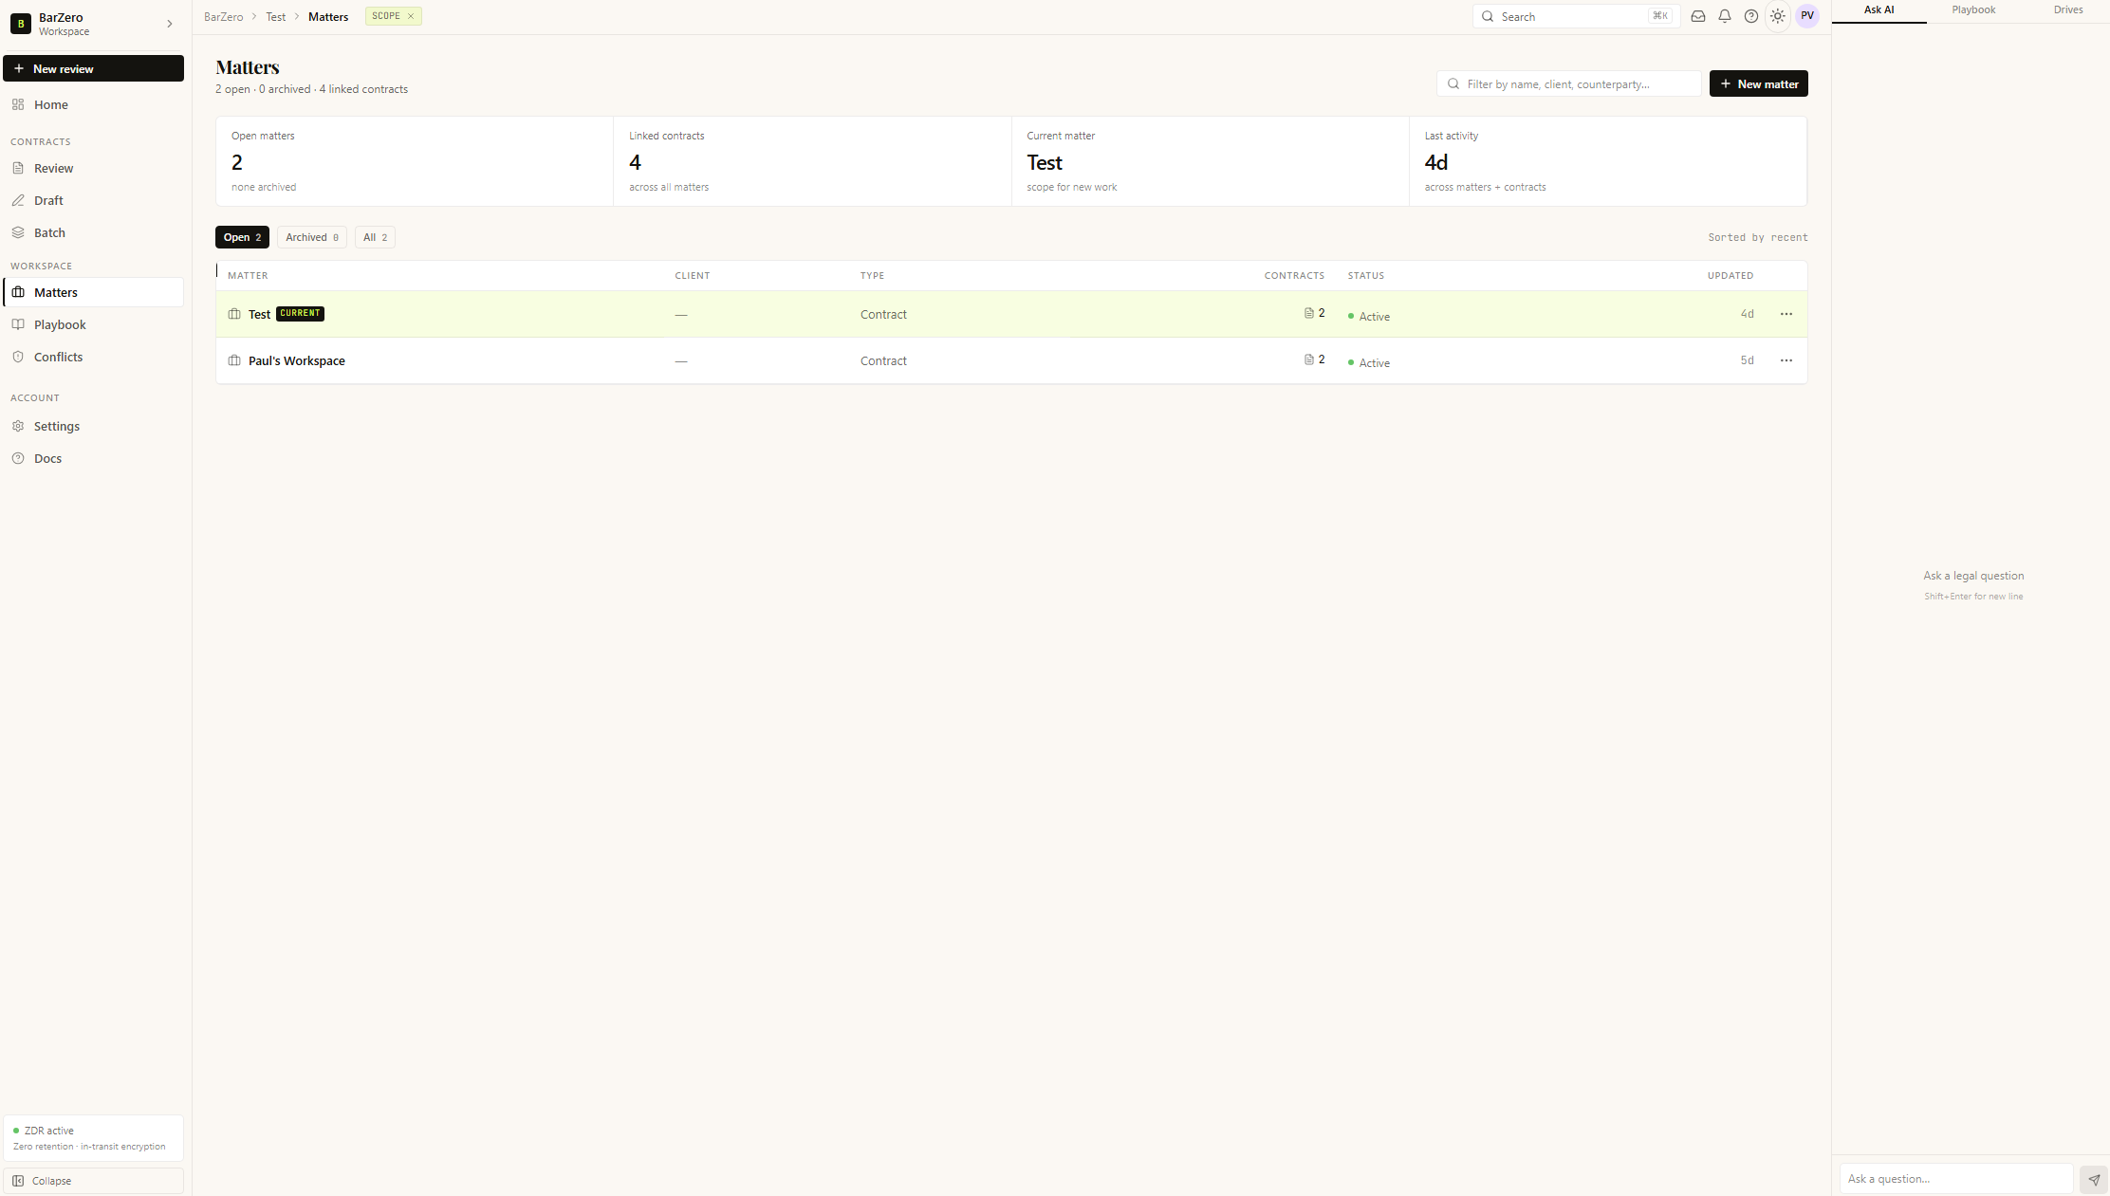This screenshot has width=2110, height=1196.
Task: Expand the BarZero workspace chevron
Action: [170, 24]
